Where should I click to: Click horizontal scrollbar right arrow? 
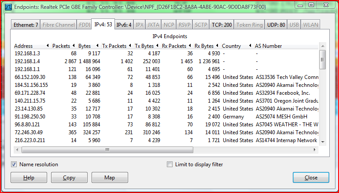pos(315,150)
